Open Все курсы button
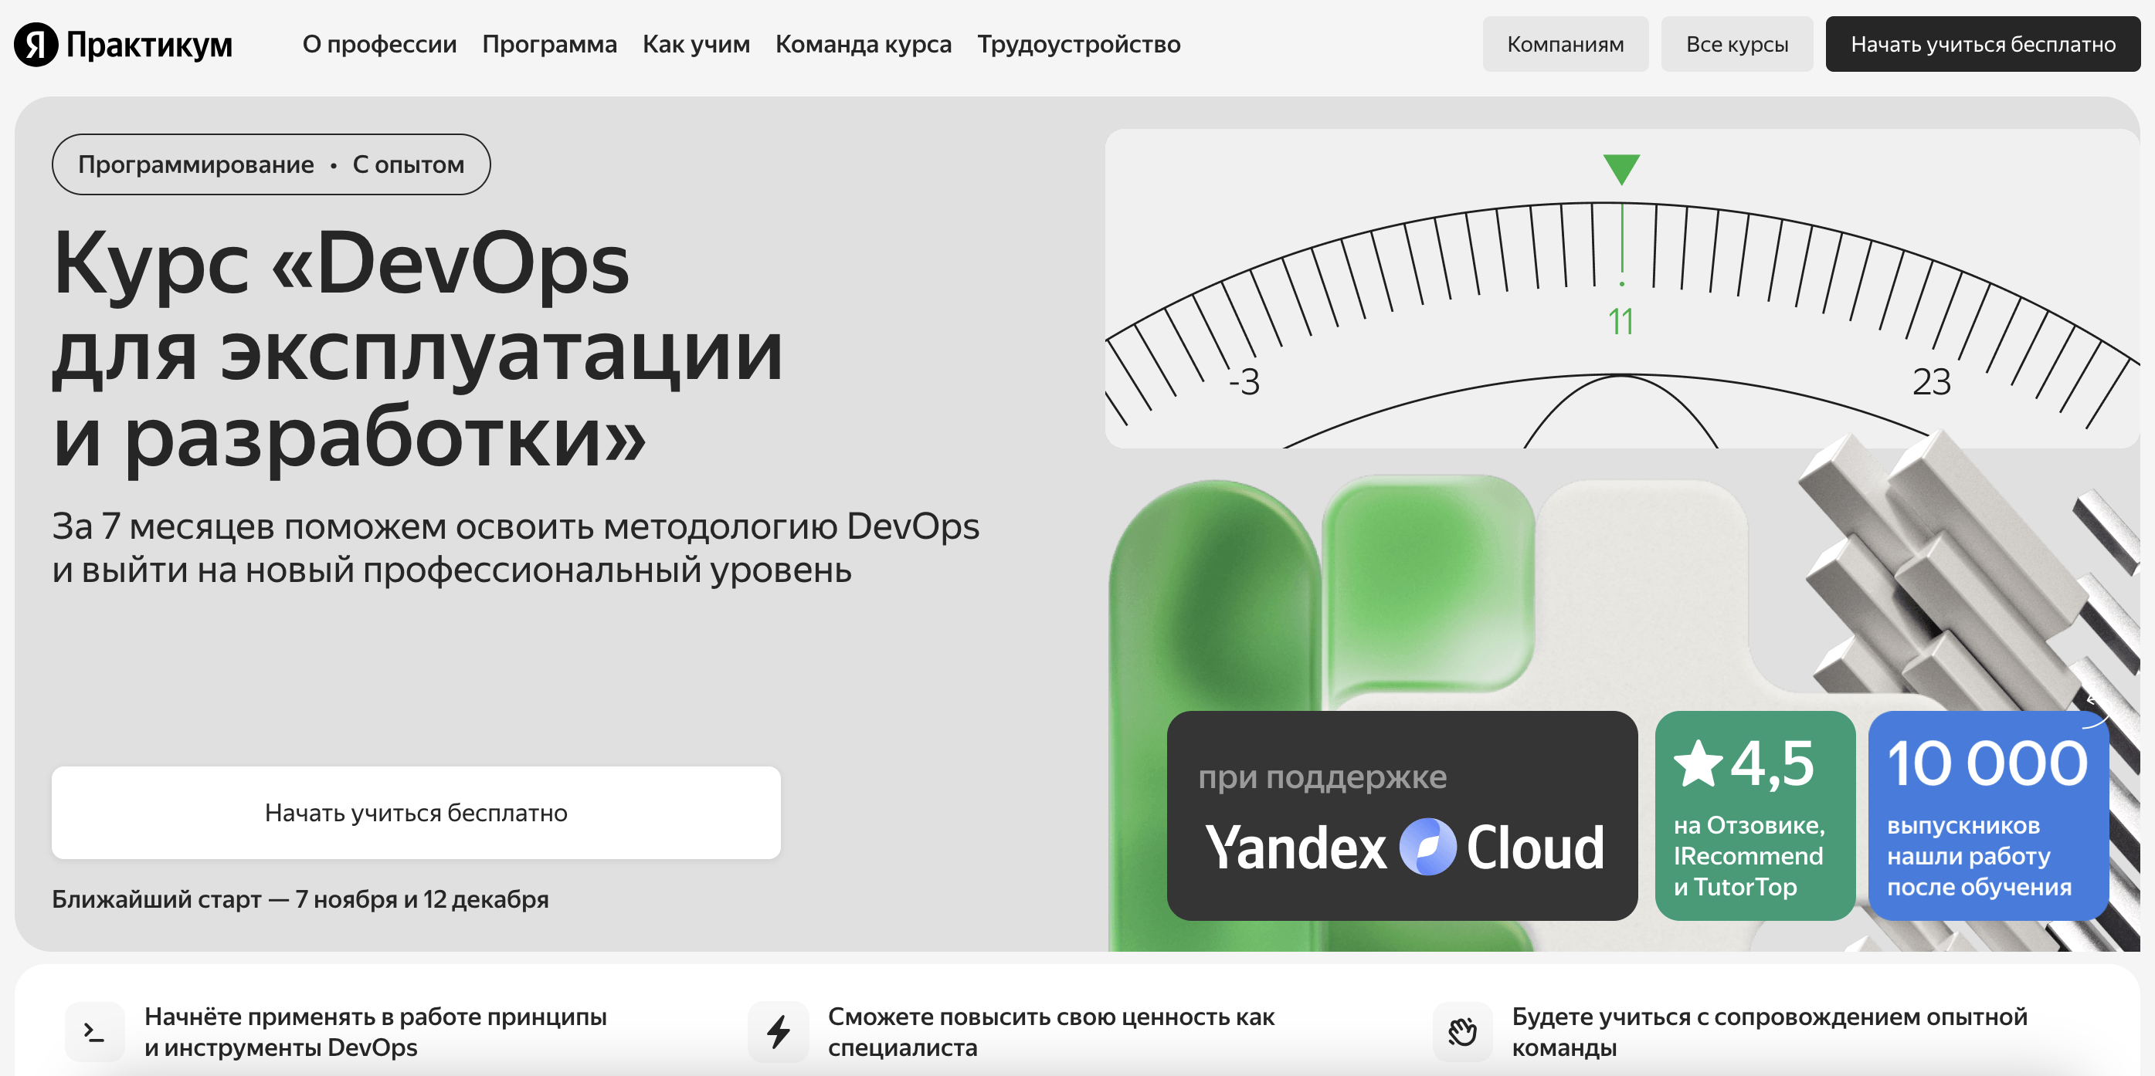 click(1736, 43)
